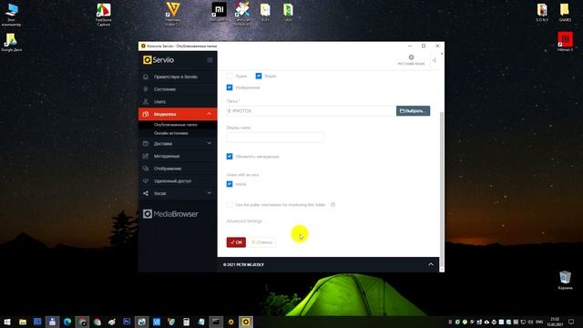Click the Отмена cancel button
Viewport: 583px width, 328px height.
[x=261, y=242]
